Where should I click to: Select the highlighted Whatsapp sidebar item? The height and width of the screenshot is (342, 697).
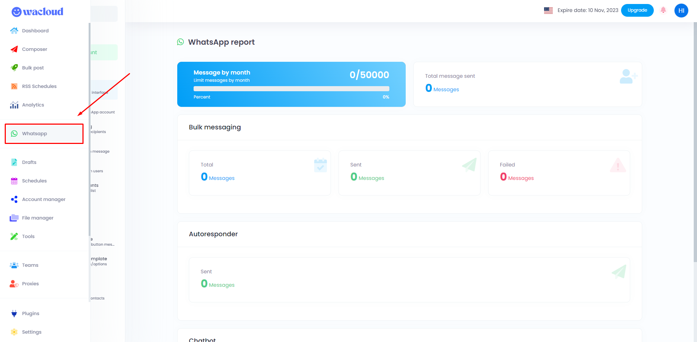(35, 133)
